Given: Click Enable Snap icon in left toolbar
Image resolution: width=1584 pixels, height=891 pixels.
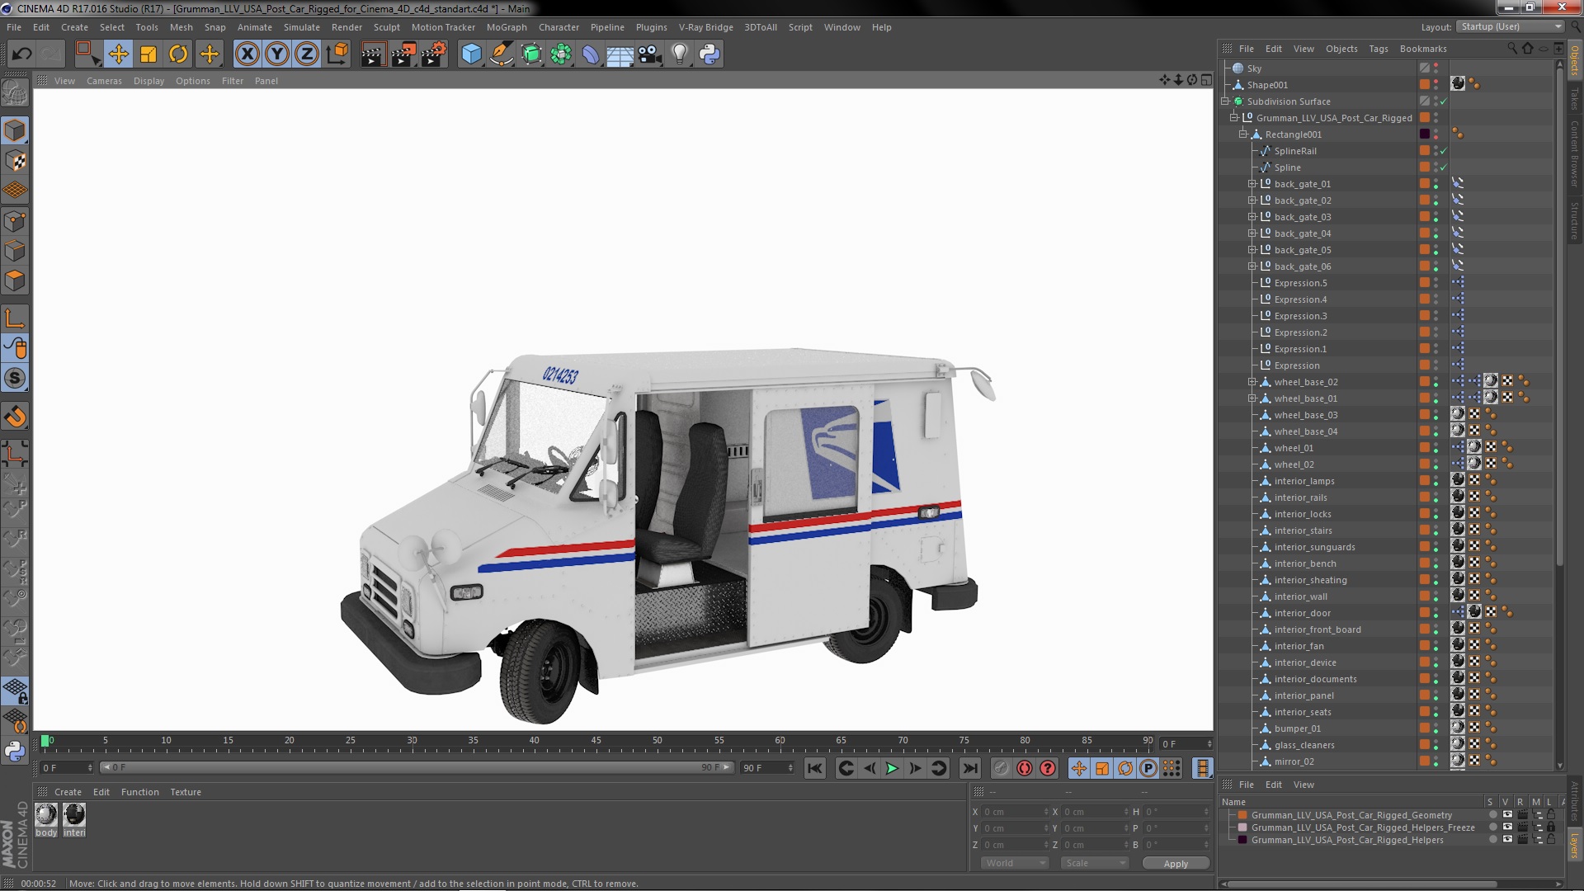Looking at the screenshot, I should (x=15, y=378).
